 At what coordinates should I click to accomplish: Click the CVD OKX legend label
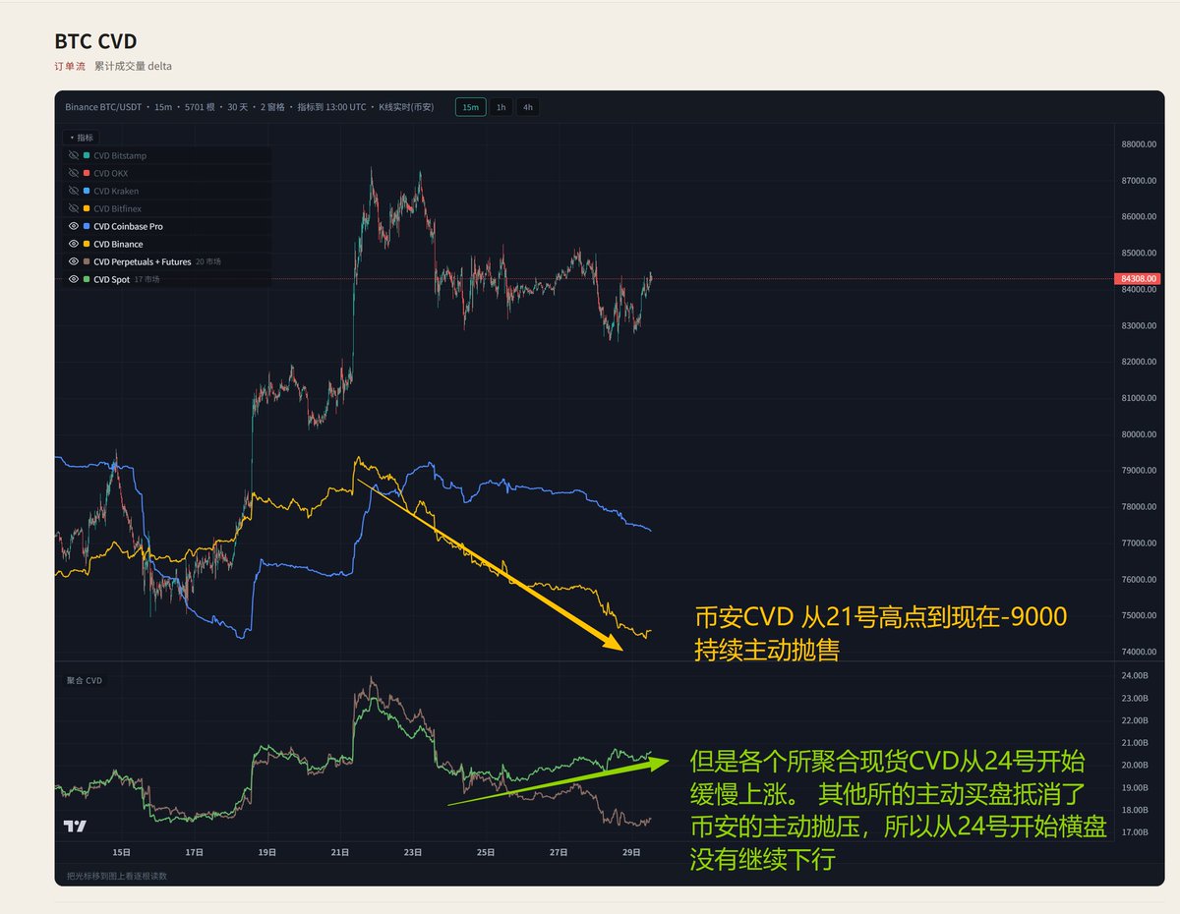[x=111, y=173]
